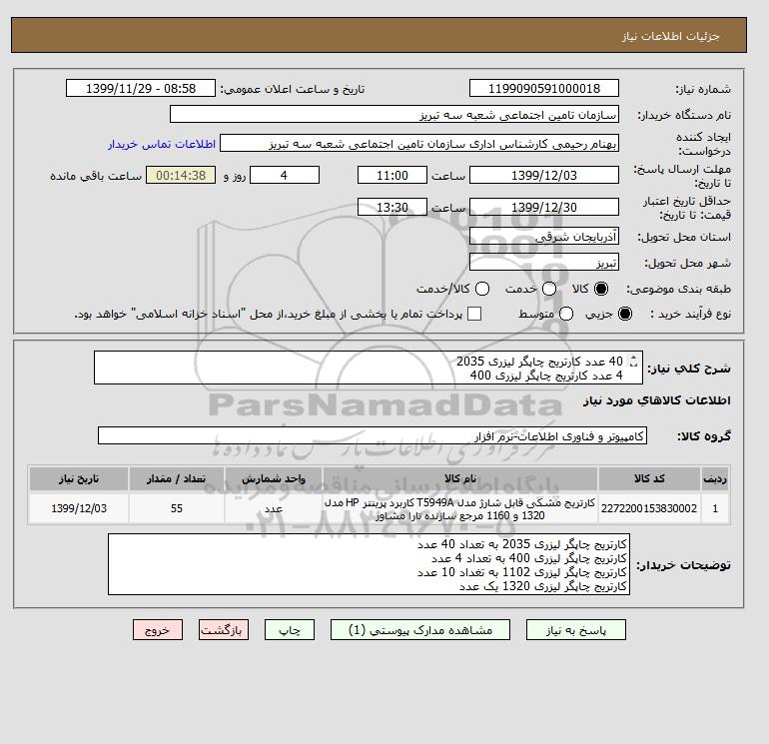Click the شرح کلی نیاز description box

point(369,368)
